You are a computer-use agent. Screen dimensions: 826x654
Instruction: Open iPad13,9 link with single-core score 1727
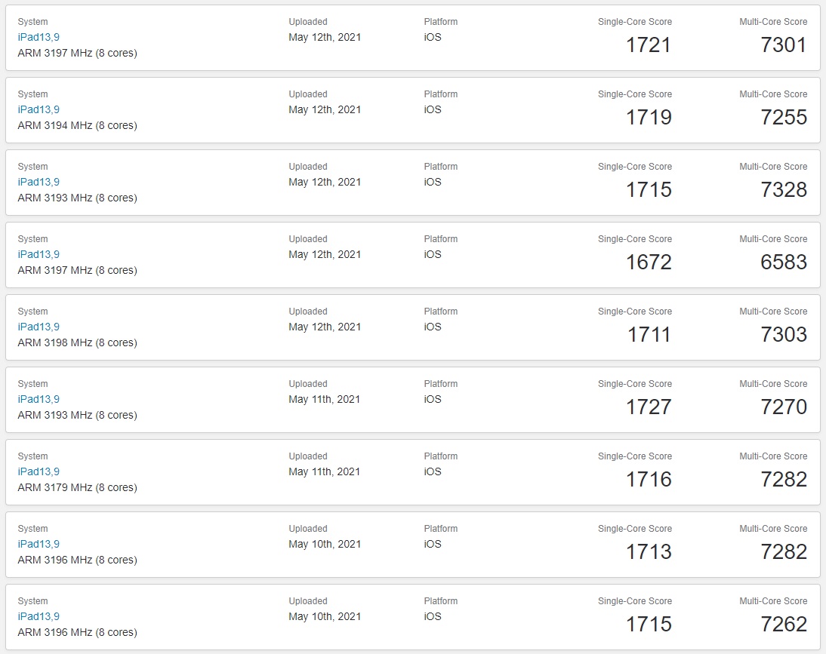click(x=39, y=399)
